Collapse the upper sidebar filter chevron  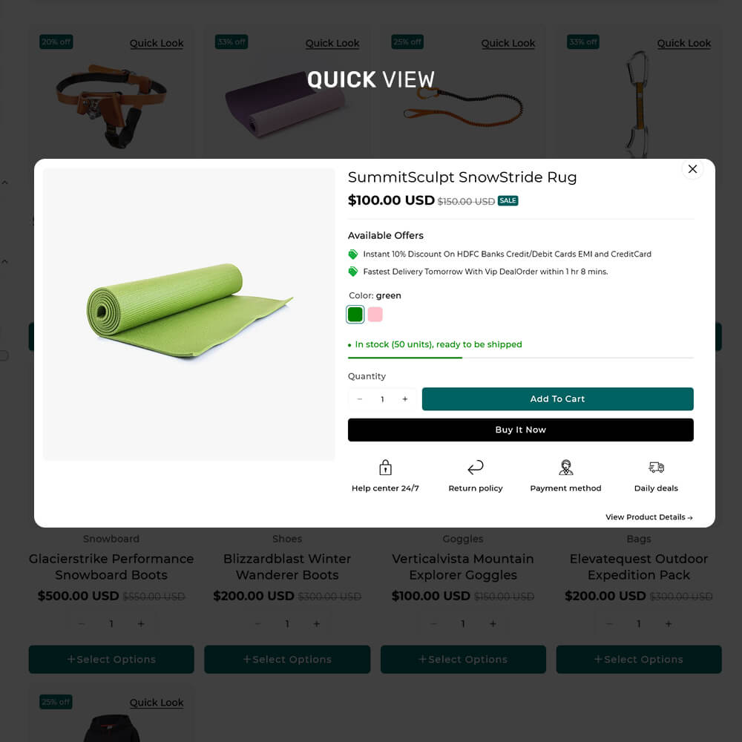coord(4,183)
